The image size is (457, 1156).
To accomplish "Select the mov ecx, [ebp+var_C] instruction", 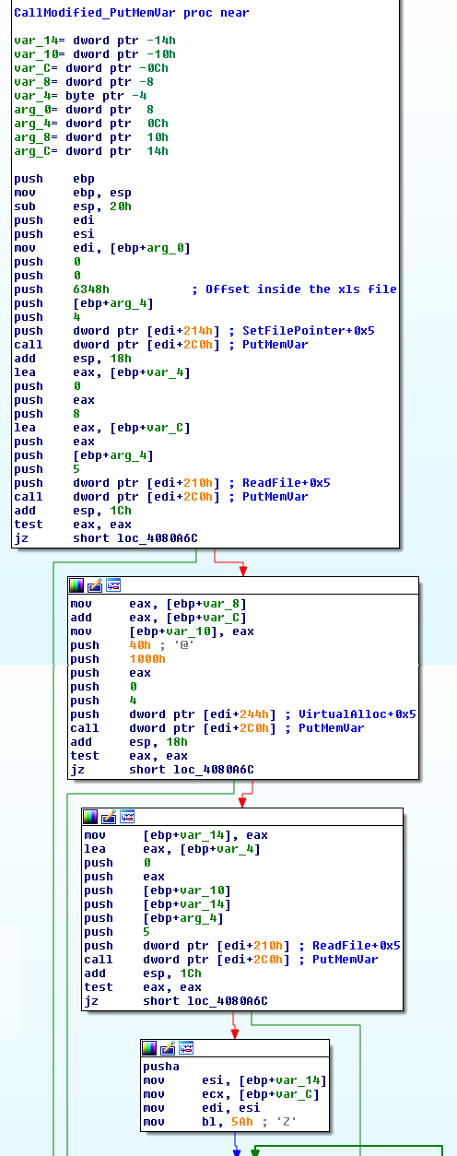I will click(x=231, y=1094).
